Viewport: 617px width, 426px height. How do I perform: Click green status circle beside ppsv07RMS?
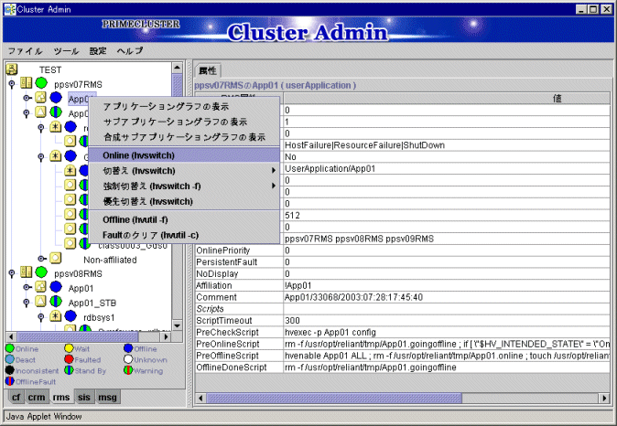41,83
